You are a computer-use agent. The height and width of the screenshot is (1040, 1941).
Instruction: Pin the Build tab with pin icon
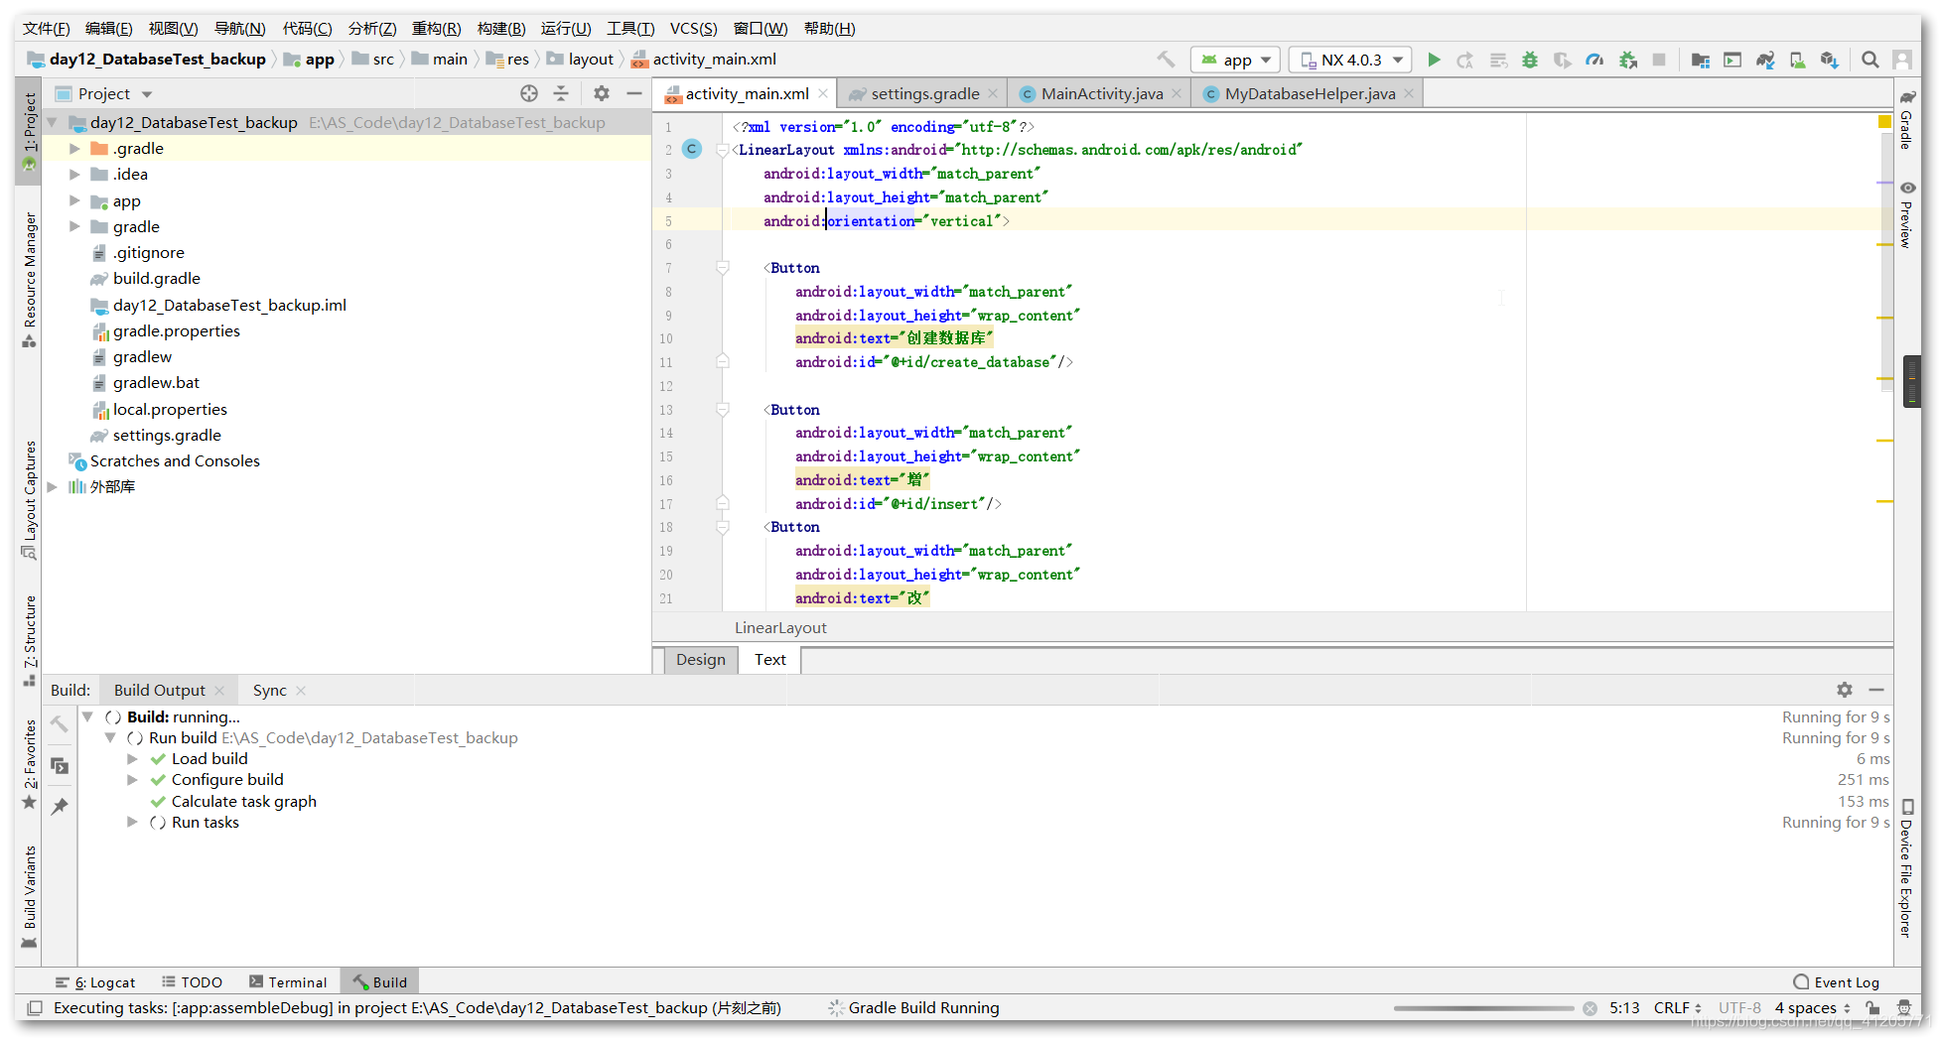tap(60, 806)
